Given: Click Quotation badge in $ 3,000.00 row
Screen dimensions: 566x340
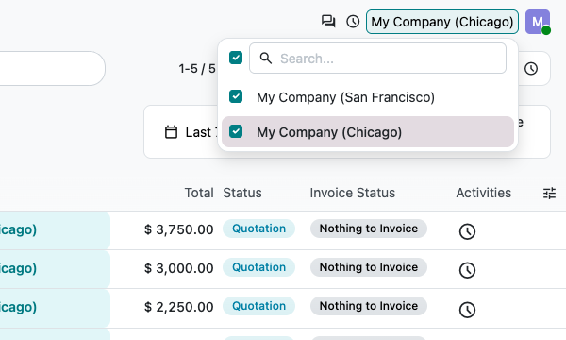Looking at the screenshot, I should click(258, 267).
